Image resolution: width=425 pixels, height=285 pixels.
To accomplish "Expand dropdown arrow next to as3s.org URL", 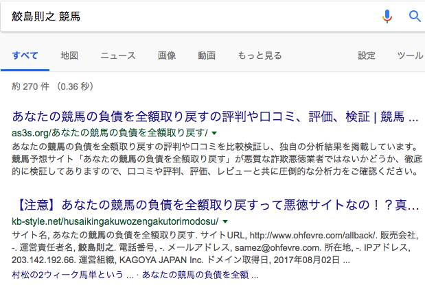I will click(x=214, y=133).
